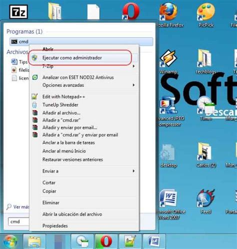Viewport: 237px width, 249px height.
Task: Choose Copiar in context menu
Action: [x=49, y=191]
